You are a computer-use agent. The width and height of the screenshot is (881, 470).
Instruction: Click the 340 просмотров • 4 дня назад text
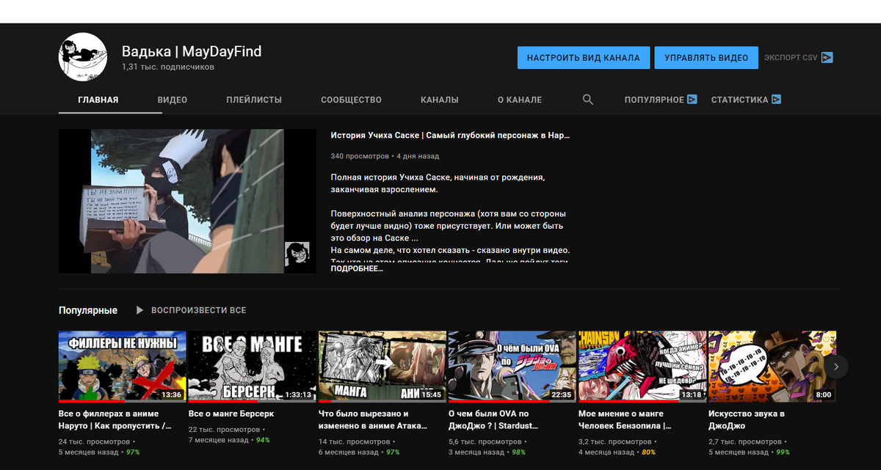tap(385, 156)
